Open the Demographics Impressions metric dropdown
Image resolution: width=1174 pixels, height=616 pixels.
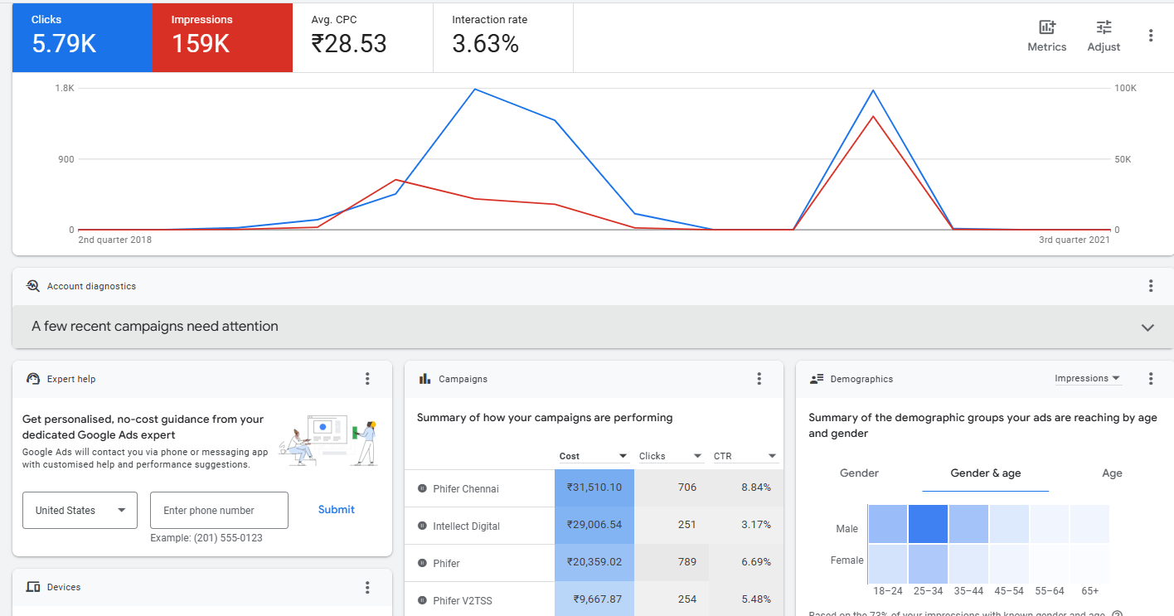(x=1087, y=379)
